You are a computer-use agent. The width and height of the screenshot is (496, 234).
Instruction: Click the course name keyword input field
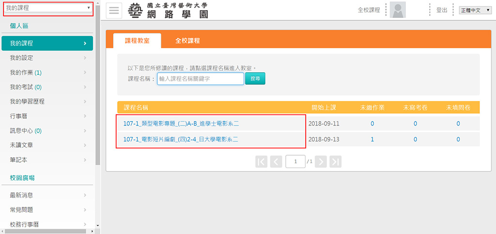click(200, 79)
